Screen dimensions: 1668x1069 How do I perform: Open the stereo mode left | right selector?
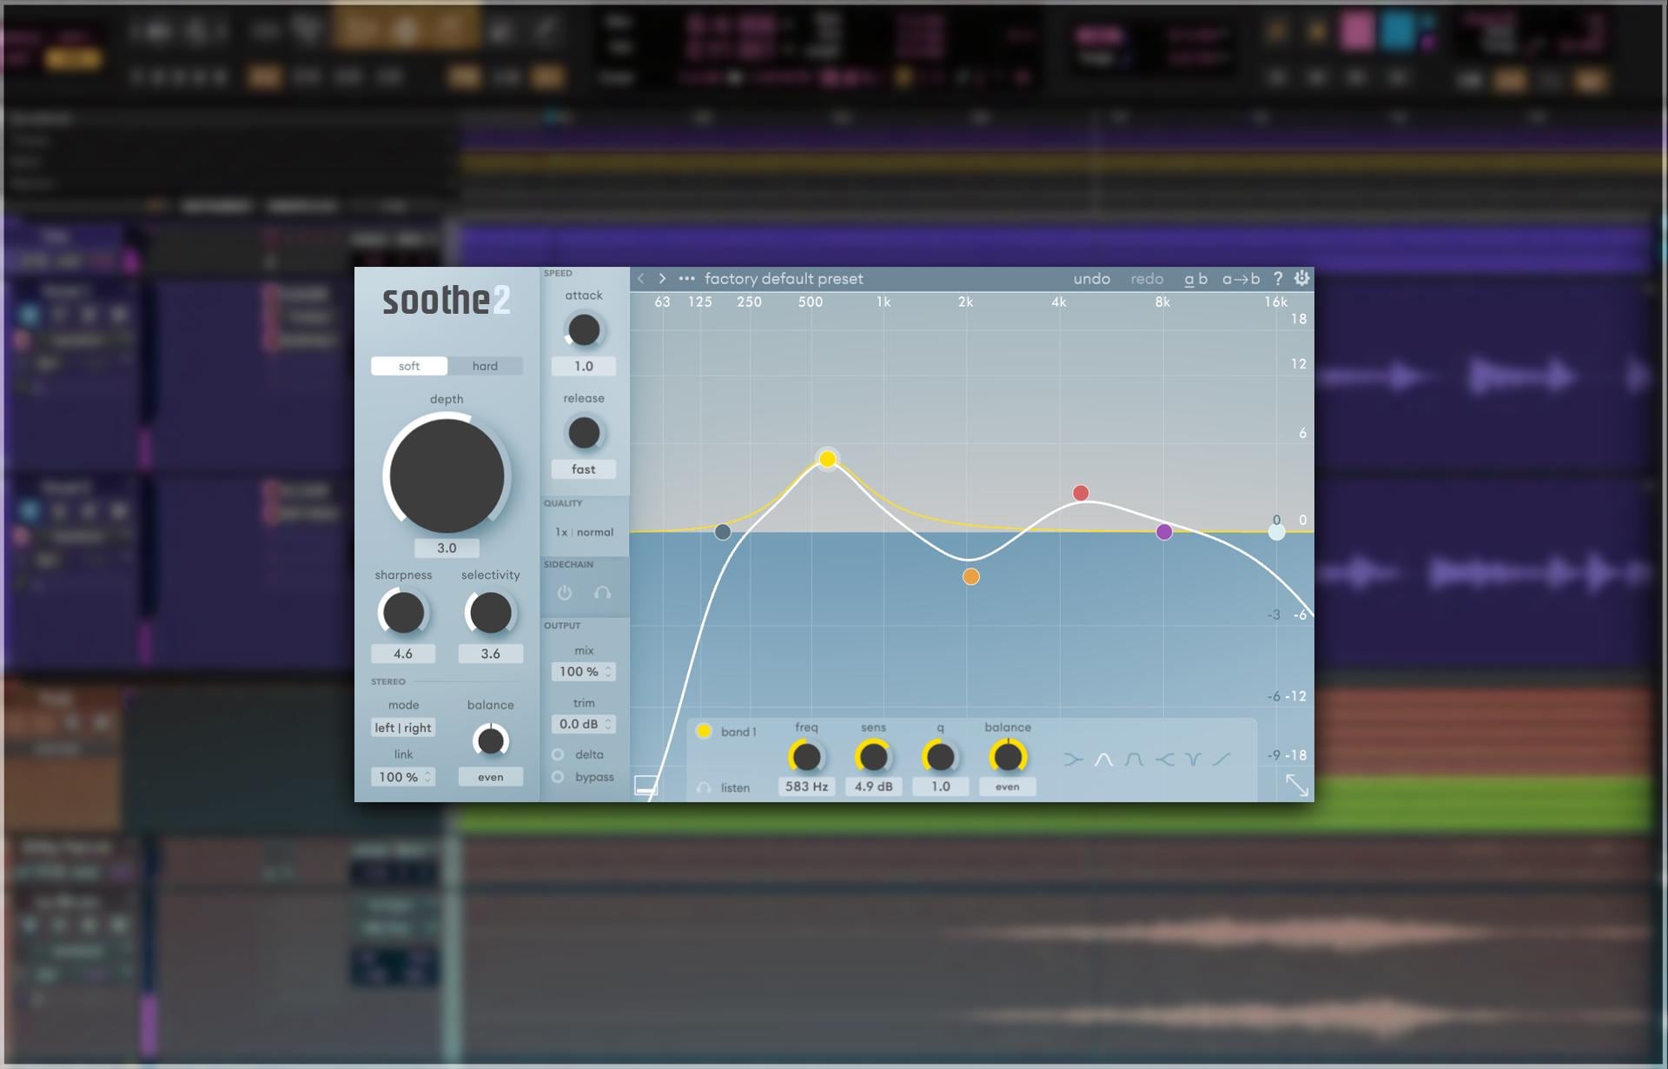pyautogui.click(x=403, y=727)
